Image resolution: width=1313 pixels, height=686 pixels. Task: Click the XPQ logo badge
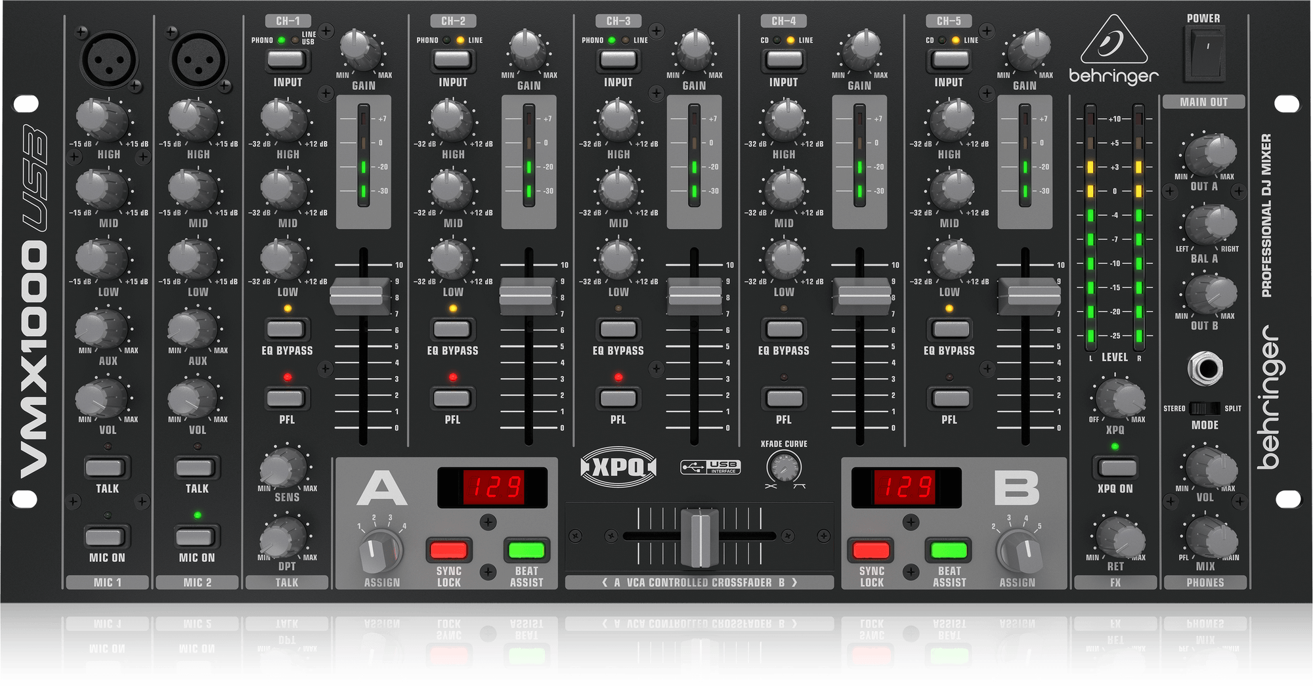click(x=618, y=467)
